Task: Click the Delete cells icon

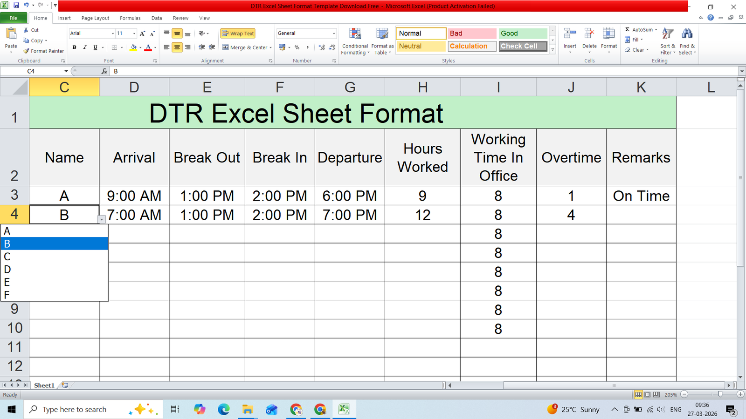Action: pyautogui.click(x=589, y=34)
